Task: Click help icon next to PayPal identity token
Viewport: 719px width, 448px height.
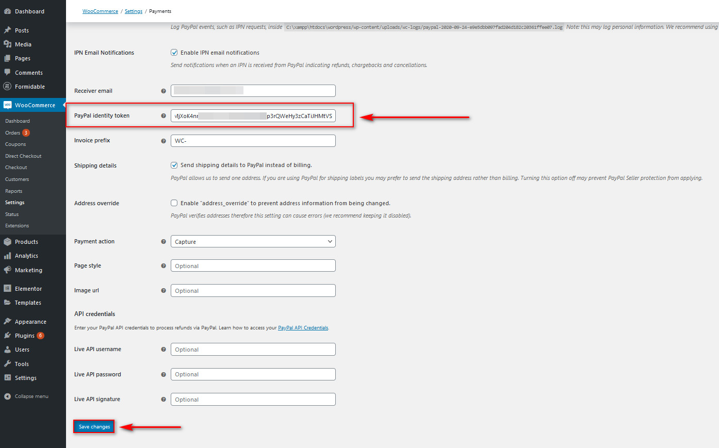Action: 164,116
